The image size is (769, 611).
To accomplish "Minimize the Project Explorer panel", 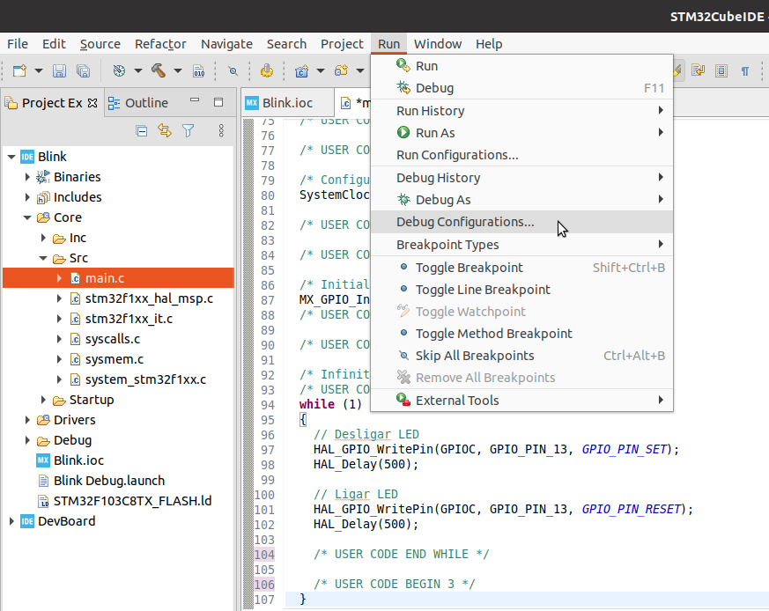I will [195, 100].
